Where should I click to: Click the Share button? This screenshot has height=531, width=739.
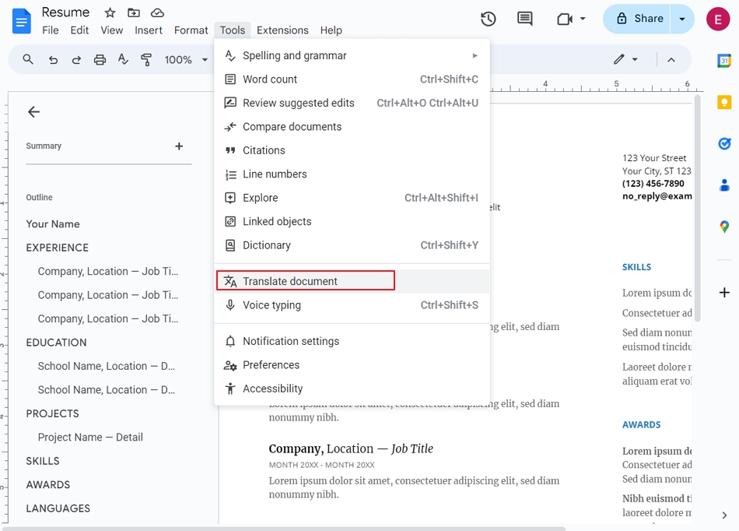[639, 19]
